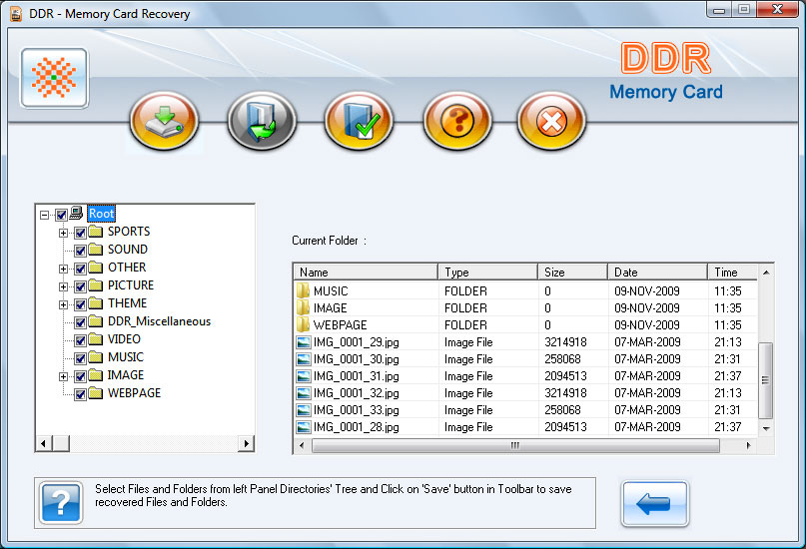Click the image icon of IMG_0001_33.jpg

click(x=304, y=410)
